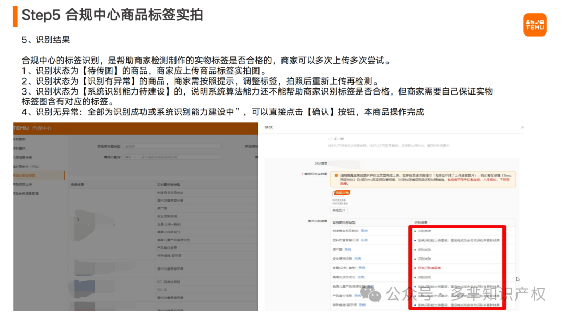The width and height of the screenshot is (564, 317).
Task: Open 示例 link for 特殊提醒/警示语
Action: tap(362, 305)
